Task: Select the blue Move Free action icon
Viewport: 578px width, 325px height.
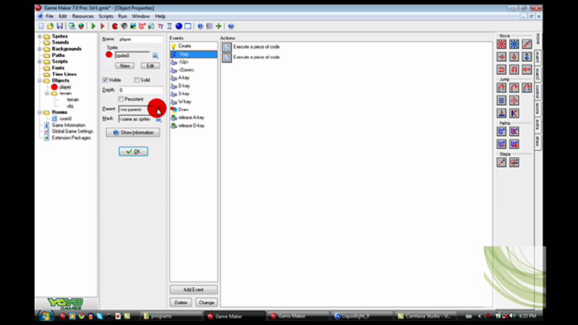Action: coord(514,44)
